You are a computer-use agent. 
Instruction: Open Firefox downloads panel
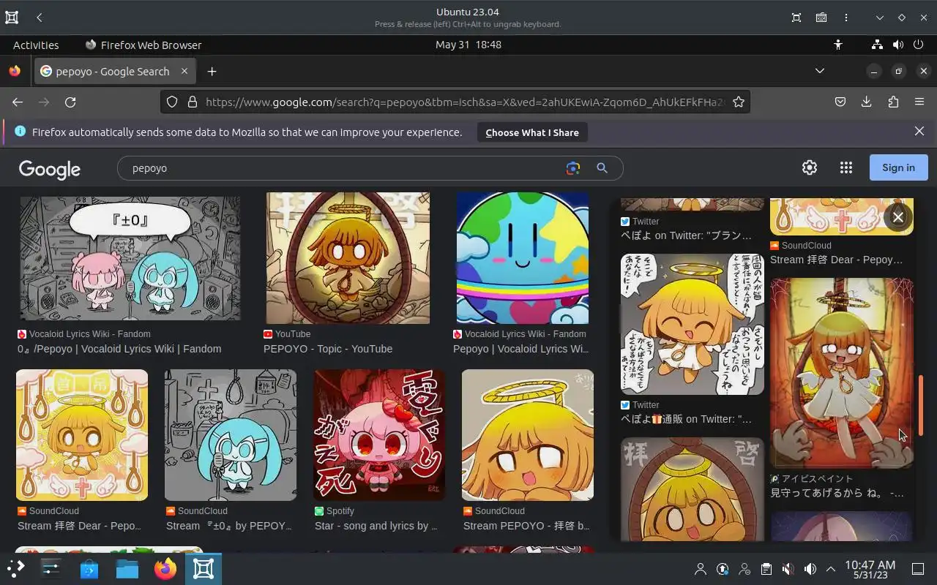tap(867, 102)
